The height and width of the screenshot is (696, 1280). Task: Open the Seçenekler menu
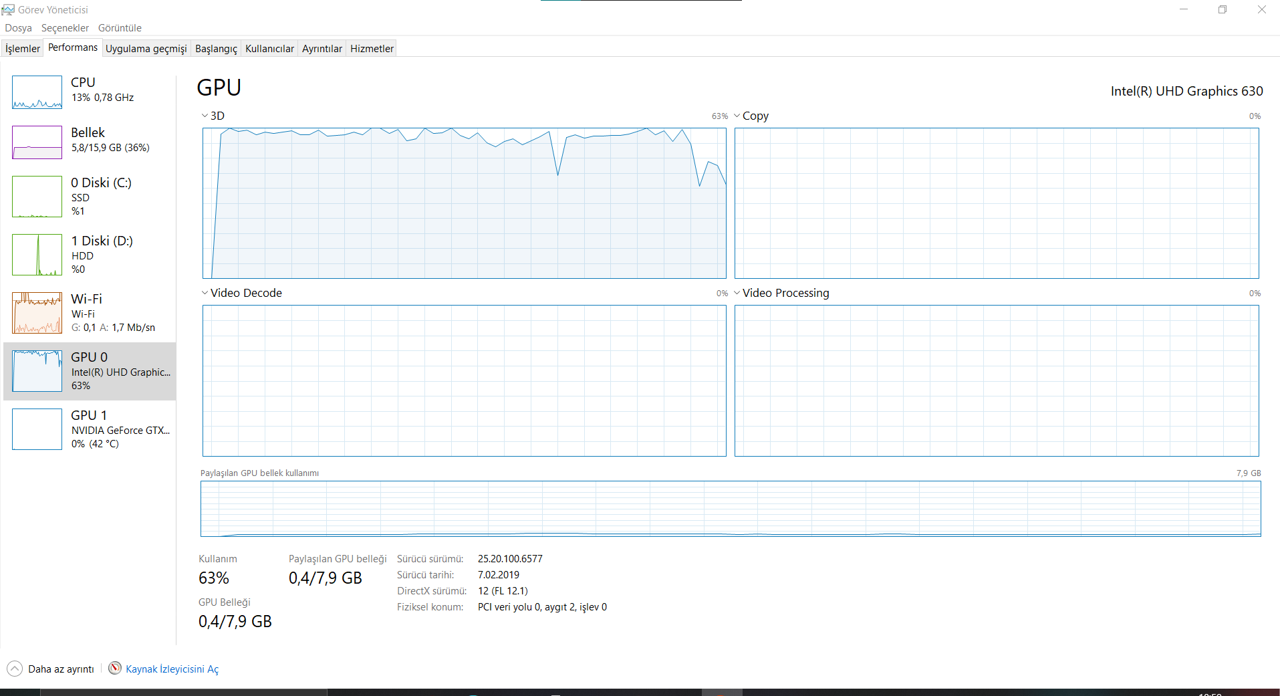[65, 28]
